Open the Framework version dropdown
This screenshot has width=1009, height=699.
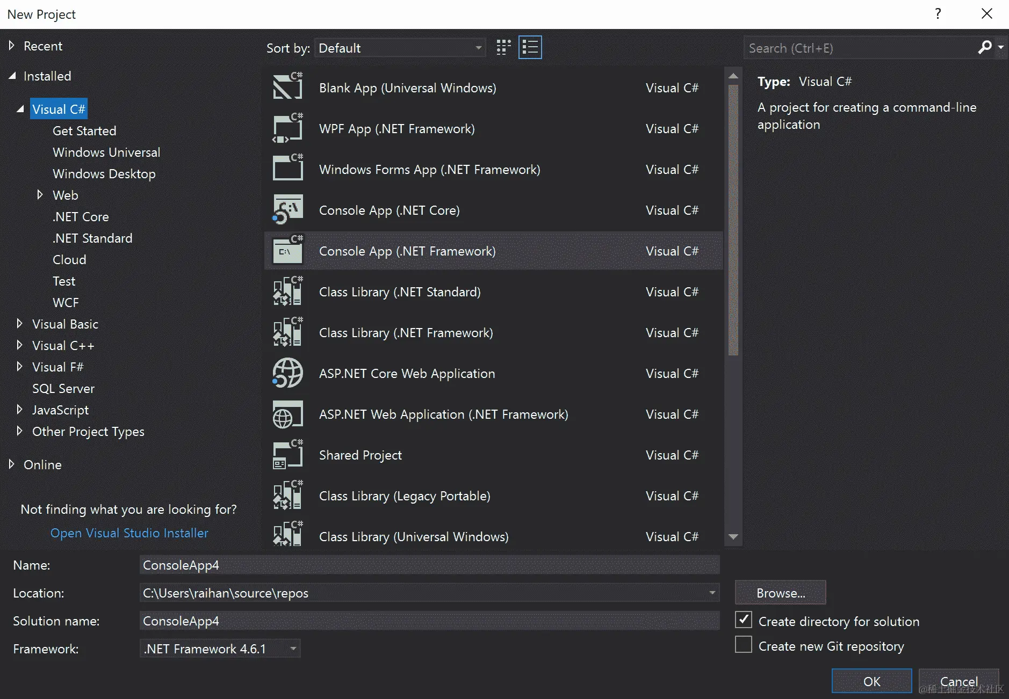tap(293, 649)
